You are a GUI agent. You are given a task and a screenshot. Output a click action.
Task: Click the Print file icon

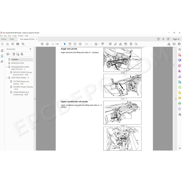[x=18, y=44]
